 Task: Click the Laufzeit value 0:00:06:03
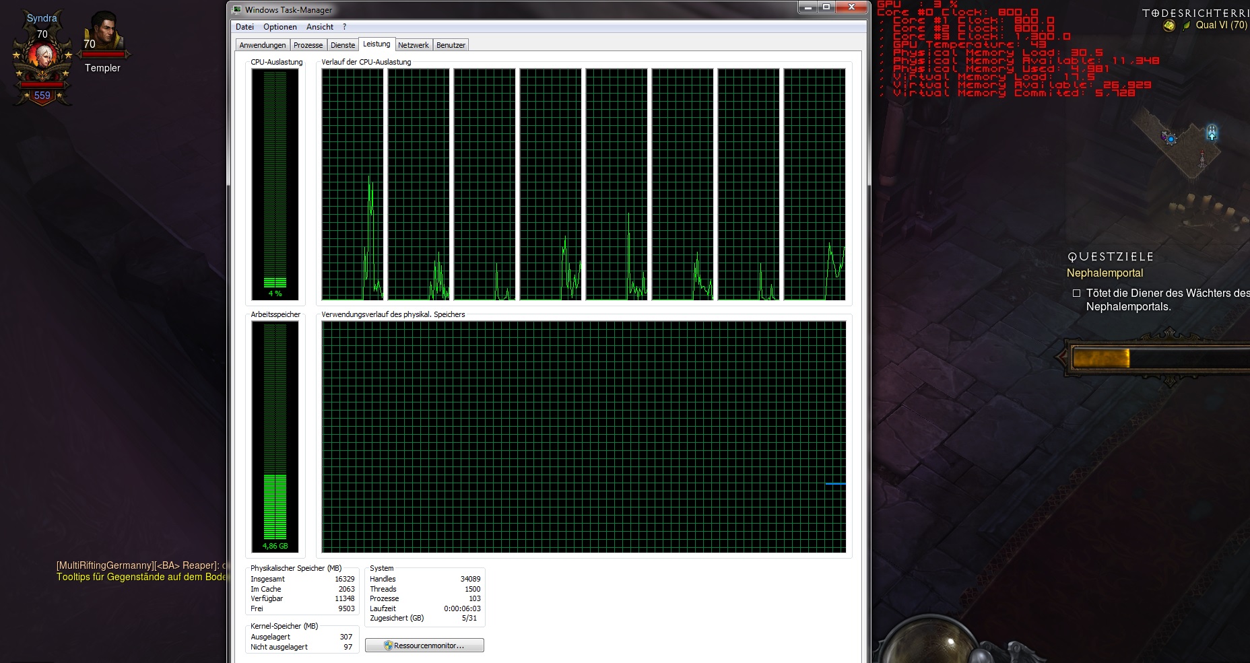pos(462,608)
